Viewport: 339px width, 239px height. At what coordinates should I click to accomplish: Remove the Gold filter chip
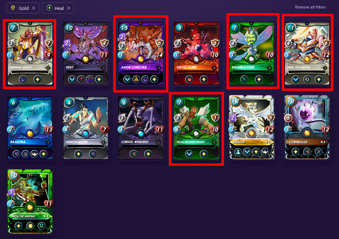pyautogui.click(x=34, y=8)
